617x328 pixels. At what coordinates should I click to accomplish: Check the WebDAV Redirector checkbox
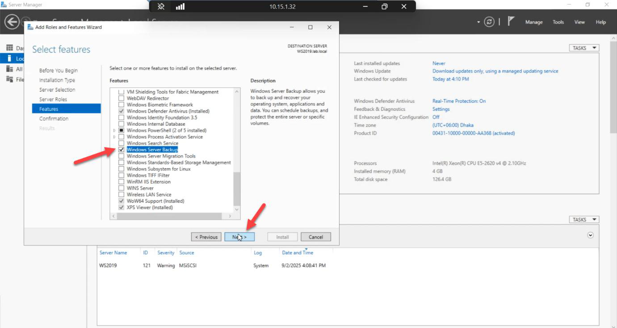[x=122, y=98]
